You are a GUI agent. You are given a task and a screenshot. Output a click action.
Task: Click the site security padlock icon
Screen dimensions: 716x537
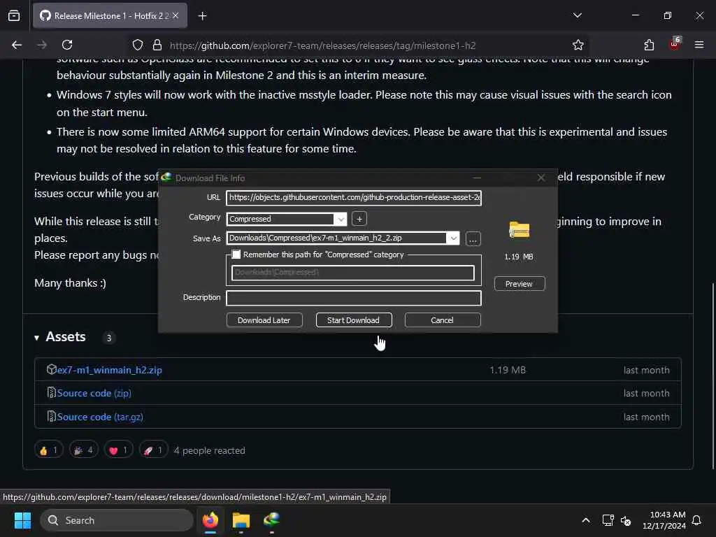coord(157,45)
